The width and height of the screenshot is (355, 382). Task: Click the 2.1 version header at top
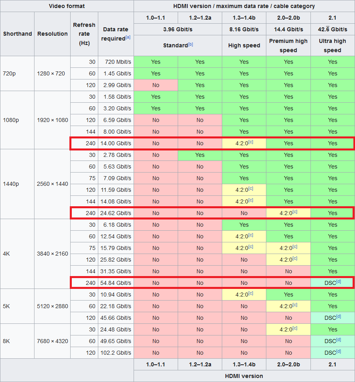pyautogui.click(x=333, y=18)
